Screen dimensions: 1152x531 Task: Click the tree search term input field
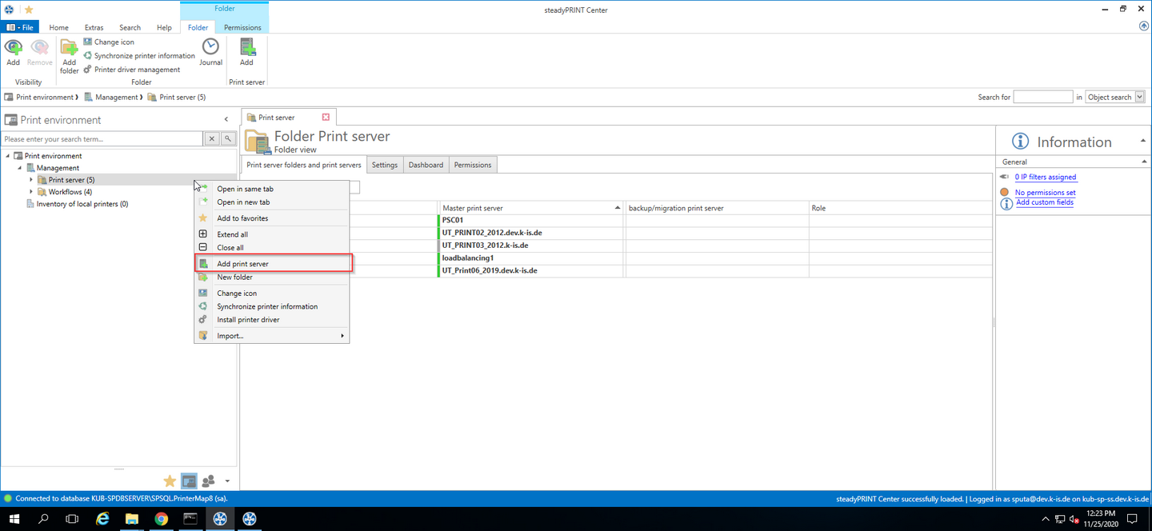click(102, 139)
